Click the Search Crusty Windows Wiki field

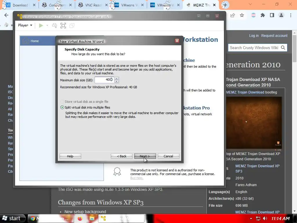254,48
